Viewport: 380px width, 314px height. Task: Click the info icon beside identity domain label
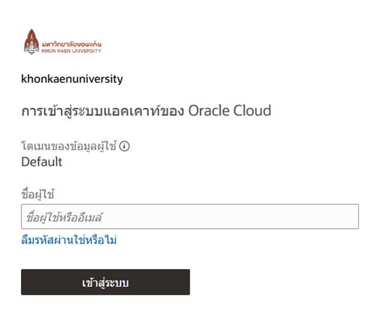[x=125, y=146]
